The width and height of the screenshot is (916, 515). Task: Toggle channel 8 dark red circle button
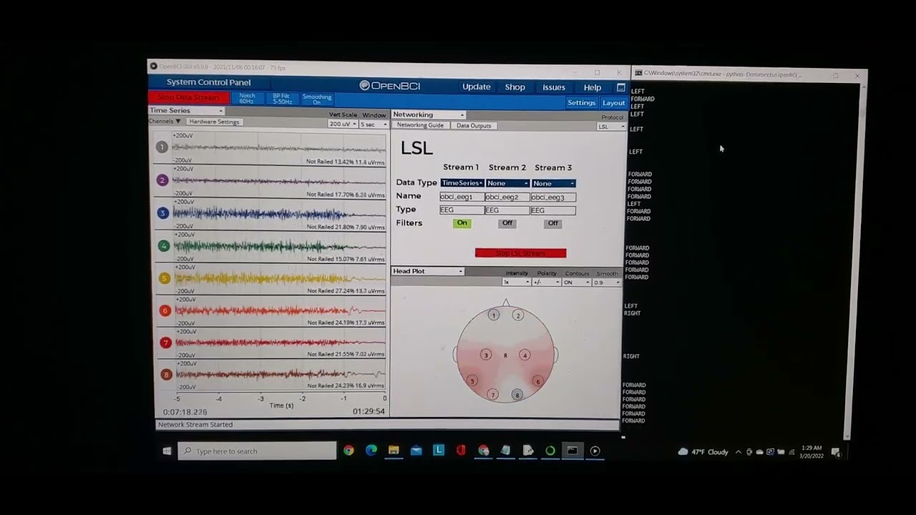click(x=167, y=374)
